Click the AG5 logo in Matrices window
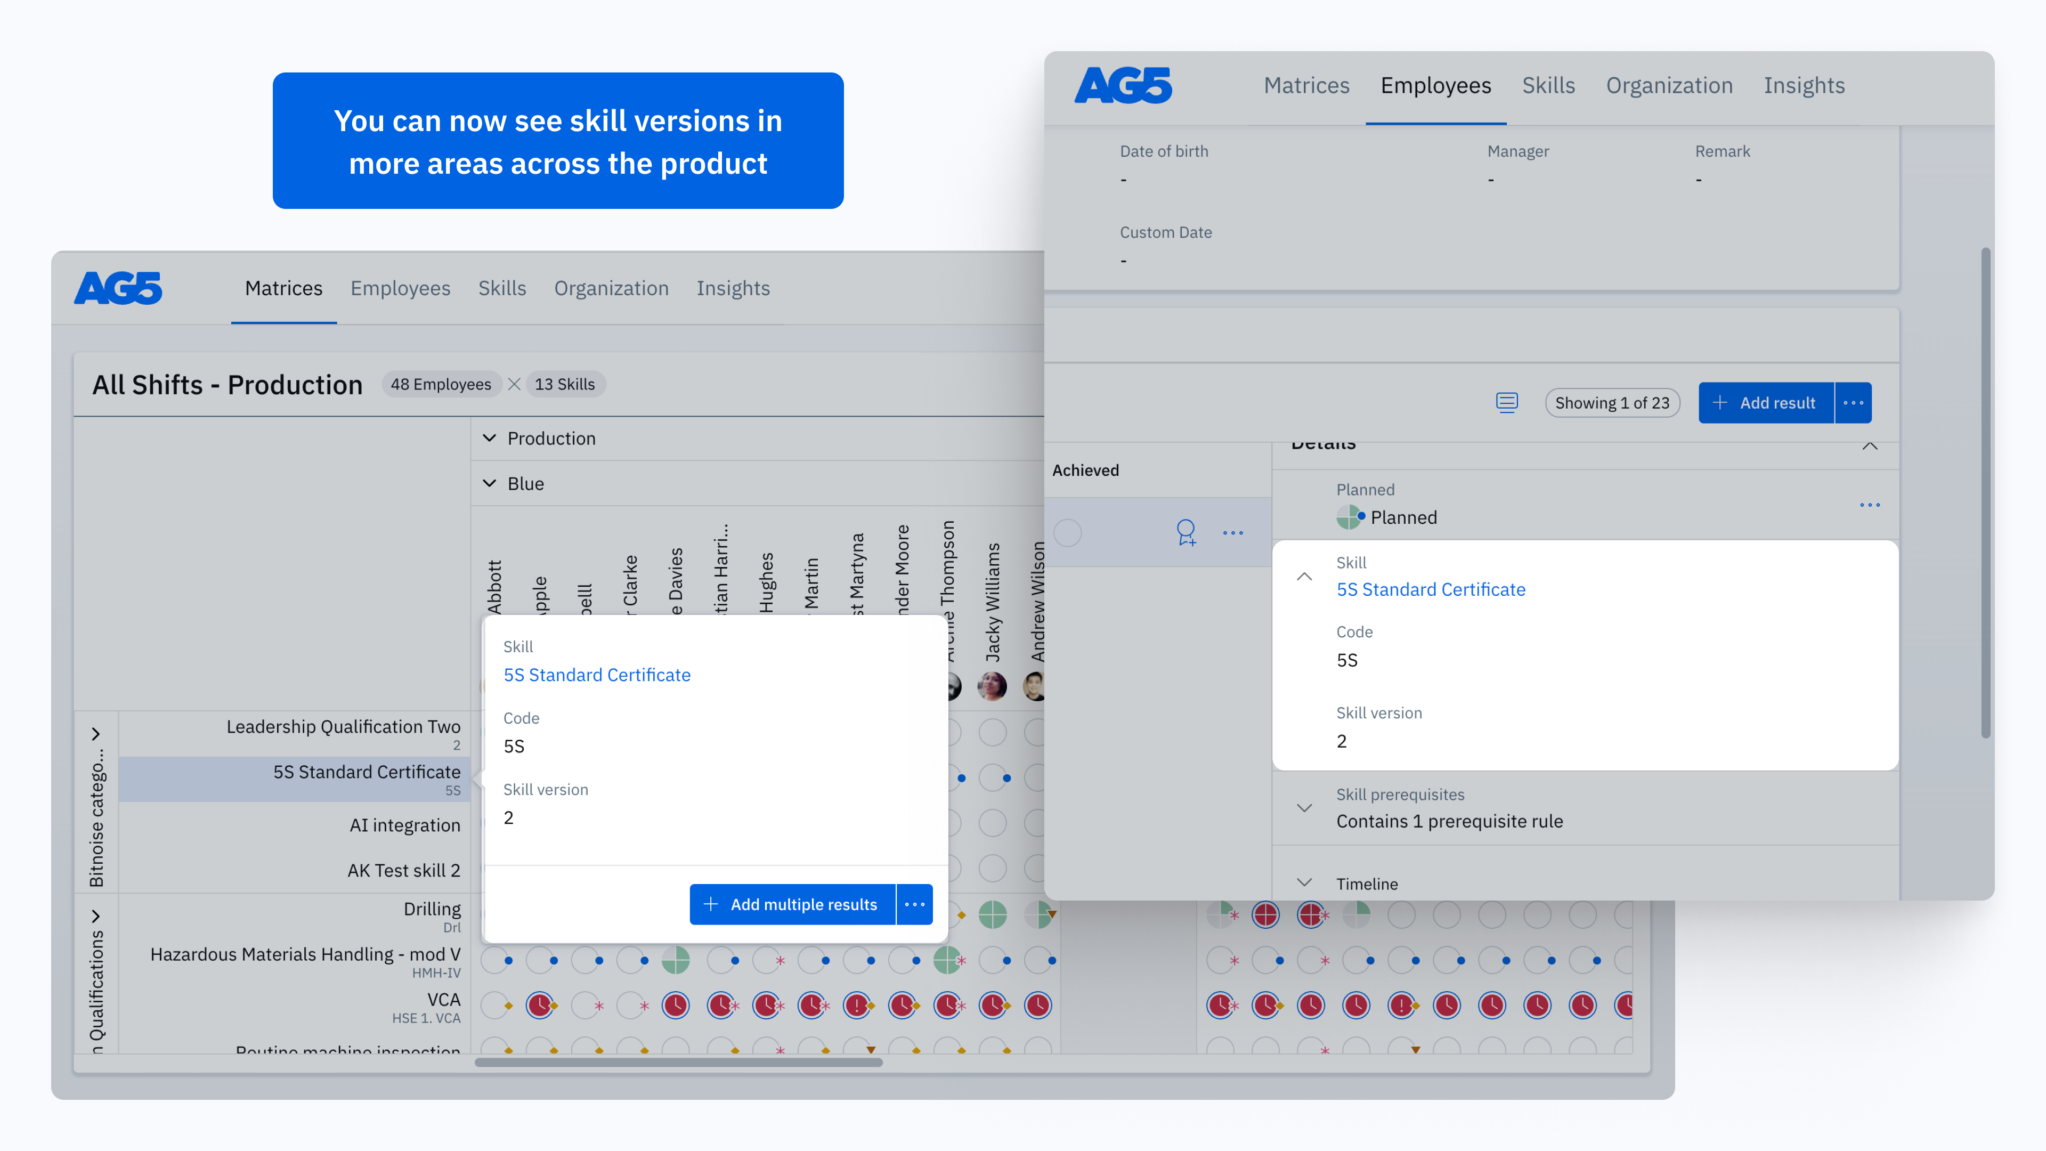 click(118, 288)
